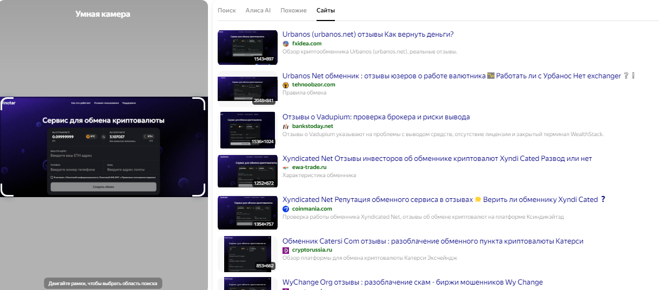
Task: Visit the bankstoday.net domain link
Action: pos(313,126)
